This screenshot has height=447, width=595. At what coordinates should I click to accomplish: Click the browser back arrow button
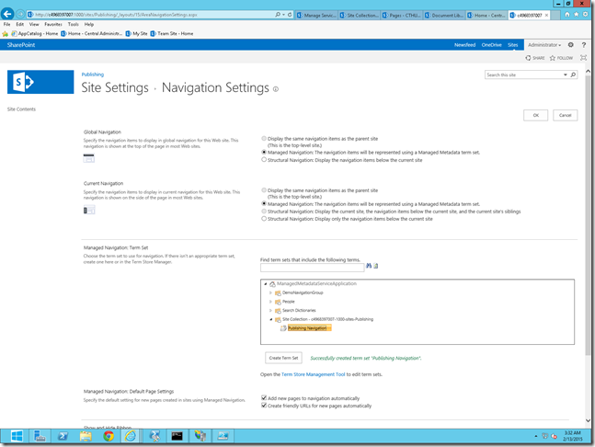click(7, 14)
